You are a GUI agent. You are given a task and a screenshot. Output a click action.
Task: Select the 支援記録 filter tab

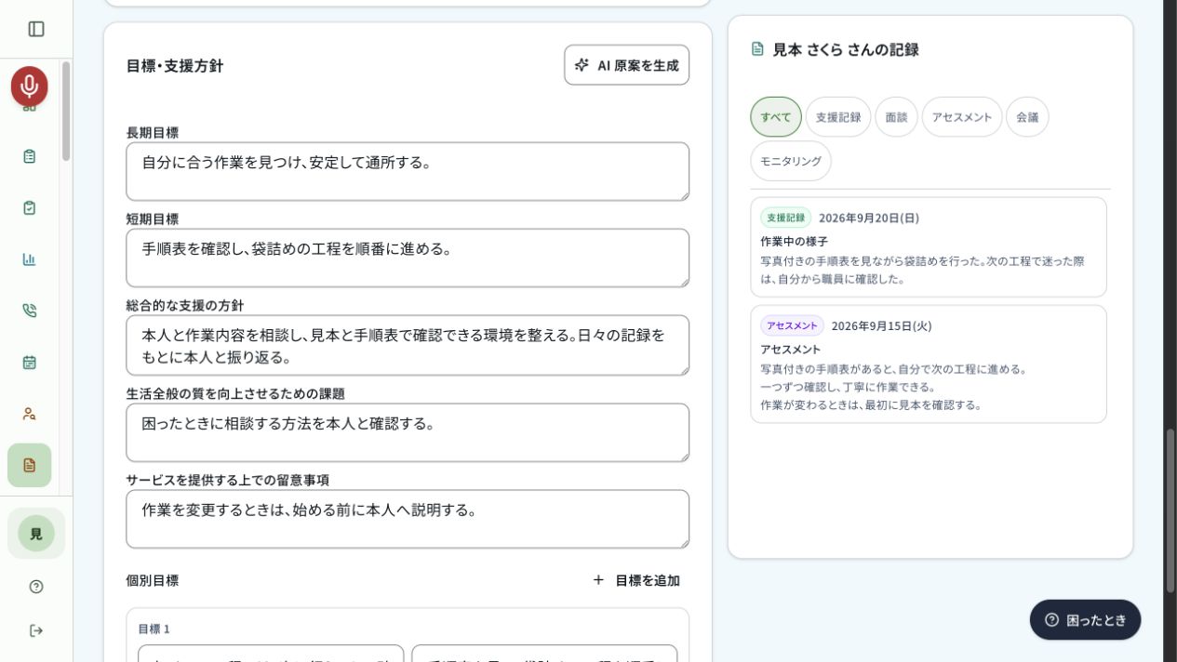point(838,117)
